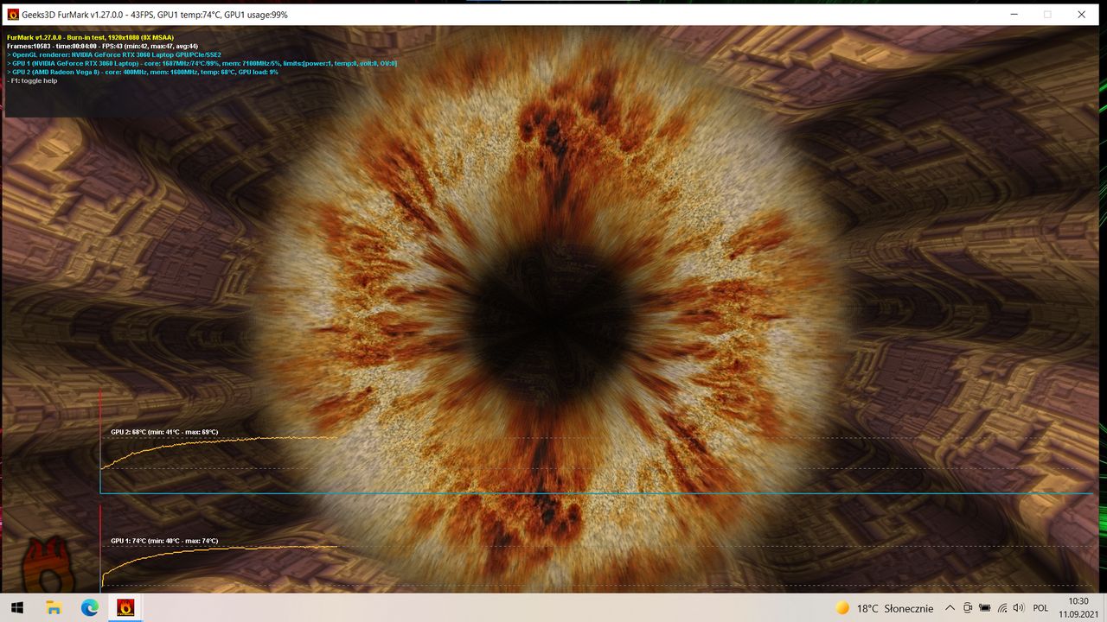This screenshot has height=622, width=1107.
Task: Open File Explorer from the taskbar
Action: pyautogui.click(x=54, y=608)
